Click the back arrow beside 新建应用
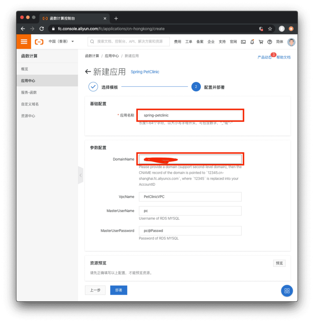 point(88,71)
